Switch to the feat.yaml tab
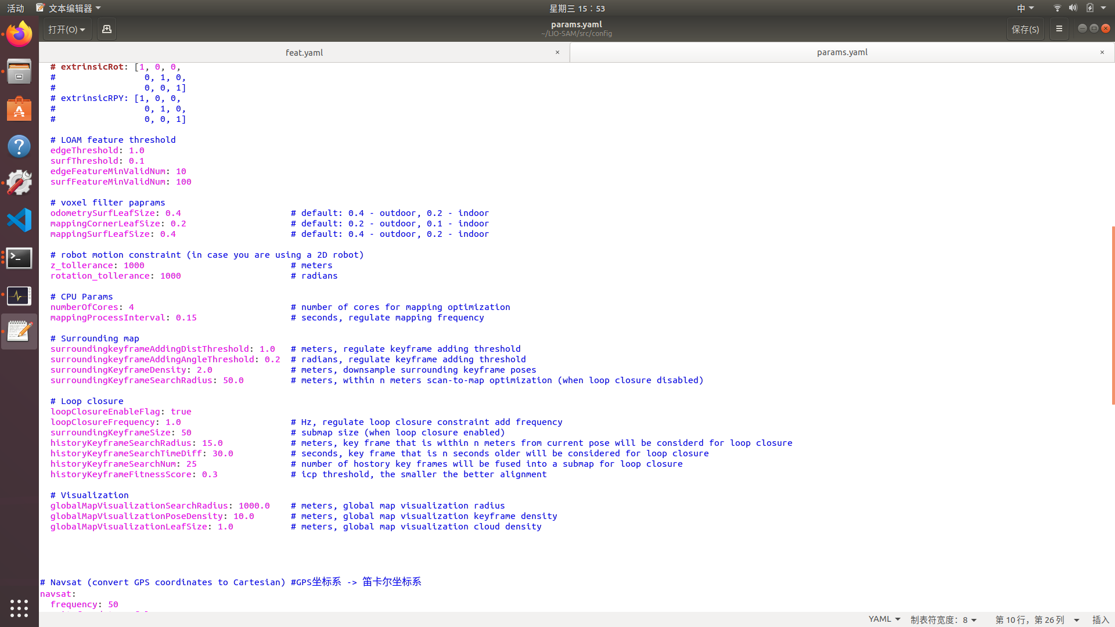 (304, 52)
